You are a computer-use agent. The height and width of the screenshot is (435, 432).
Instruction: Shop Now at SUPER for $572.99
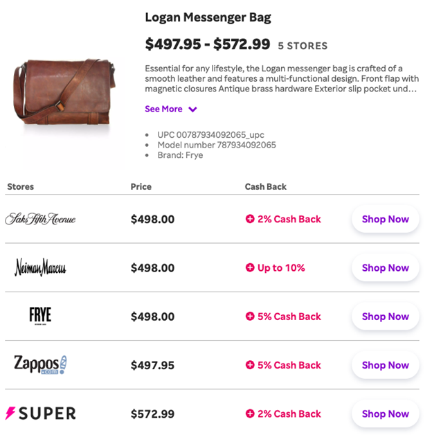(x=386, y=414)
